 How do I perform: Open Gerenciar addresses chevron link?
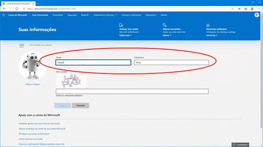[212, 35]
